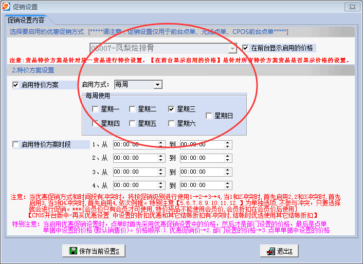Tick the 星期日 checkbox
The width and height of the screenshot is (363, 264).
tap(209, 116)
